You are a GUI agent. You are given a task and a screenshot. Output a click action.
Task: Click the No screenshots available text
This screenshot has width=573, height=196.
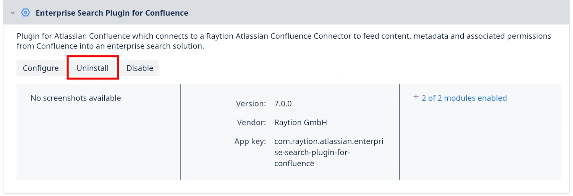(76, 98)
